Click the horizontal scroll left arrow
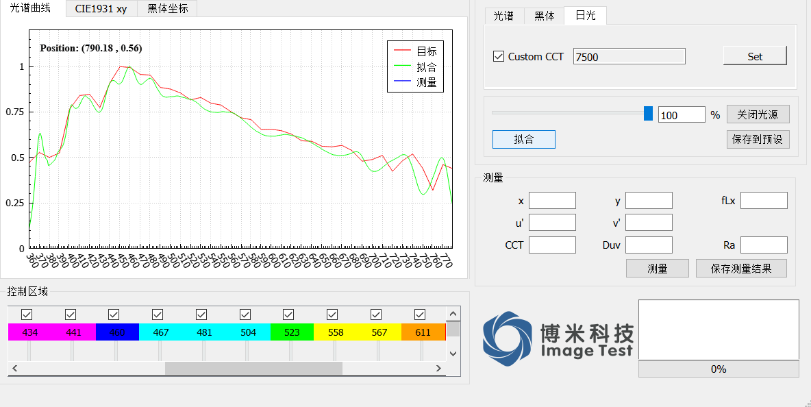The width and height of the screenshot is (811, 407). [x=15, y=368]
